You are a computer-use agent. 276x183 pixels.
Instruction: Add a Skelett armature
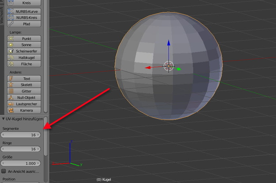click(x=24, y=85)
